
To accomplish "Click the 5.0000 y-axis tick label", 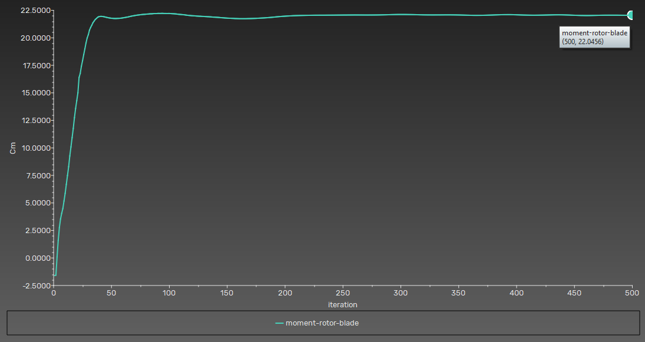I will point(37,203).
